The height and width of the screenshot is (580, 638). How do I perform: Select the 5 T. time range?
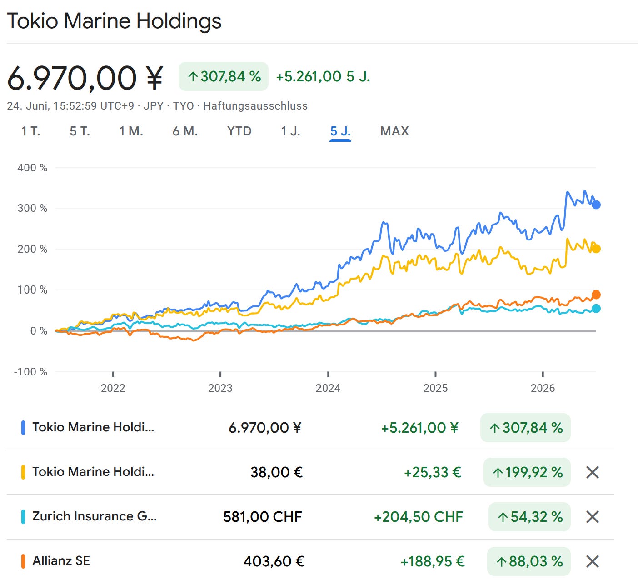(x=80, y=131)
